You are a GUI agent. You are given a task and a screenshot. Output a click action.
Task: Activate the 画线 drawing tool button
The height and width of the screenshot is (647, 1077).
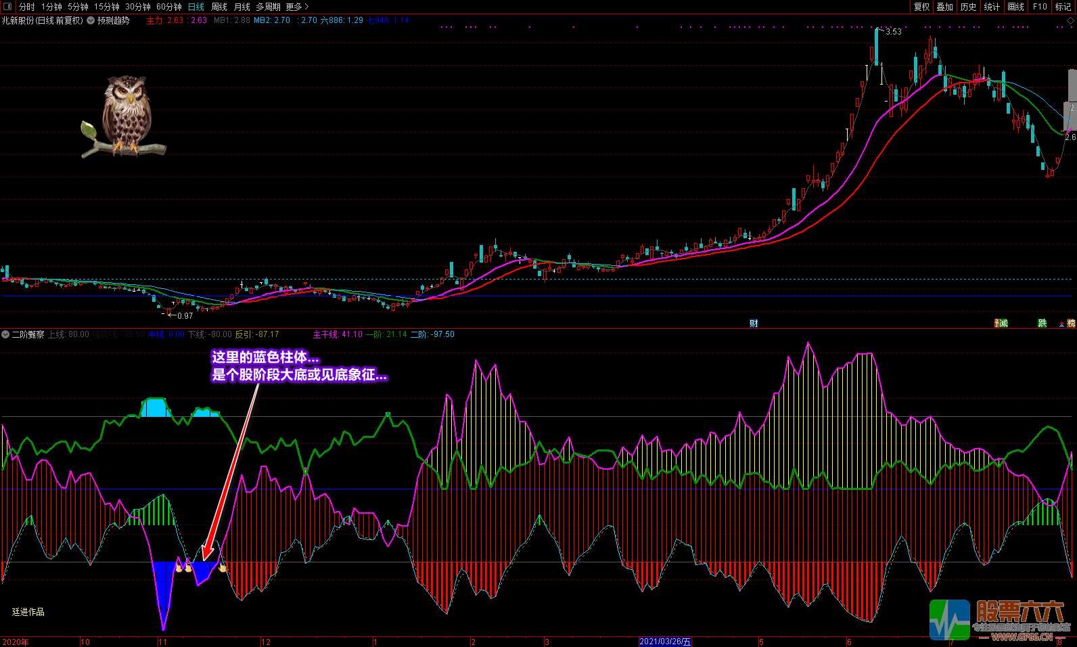point(1015,7)
